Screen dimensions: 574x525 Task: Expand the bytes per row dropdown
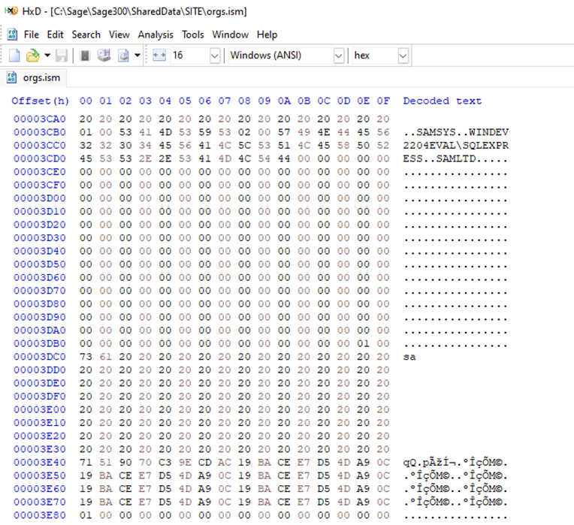214,56
